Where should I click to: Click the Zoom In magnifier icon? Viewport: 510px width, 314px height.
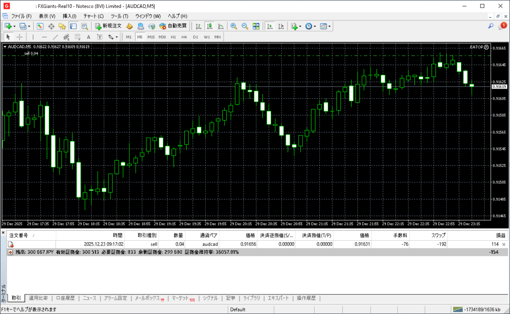coord(234,26)
